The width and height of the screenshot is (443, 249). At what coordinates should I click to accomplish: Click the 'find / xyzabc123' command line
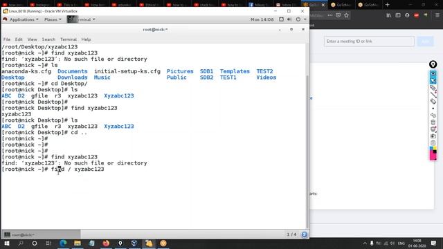pos(78,169)
